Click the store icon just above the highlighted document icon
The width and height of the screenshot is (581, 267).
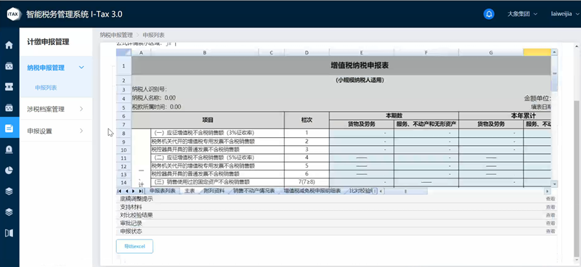pos(9,108)
